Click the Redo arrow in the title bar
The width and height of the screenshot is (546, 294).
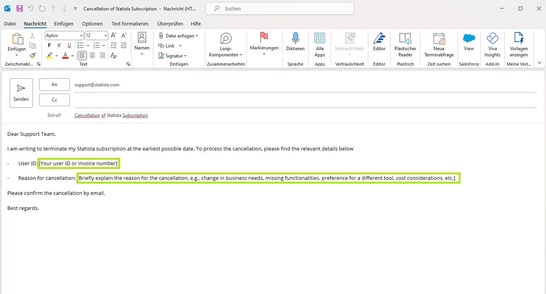click(x=42, y=8)
